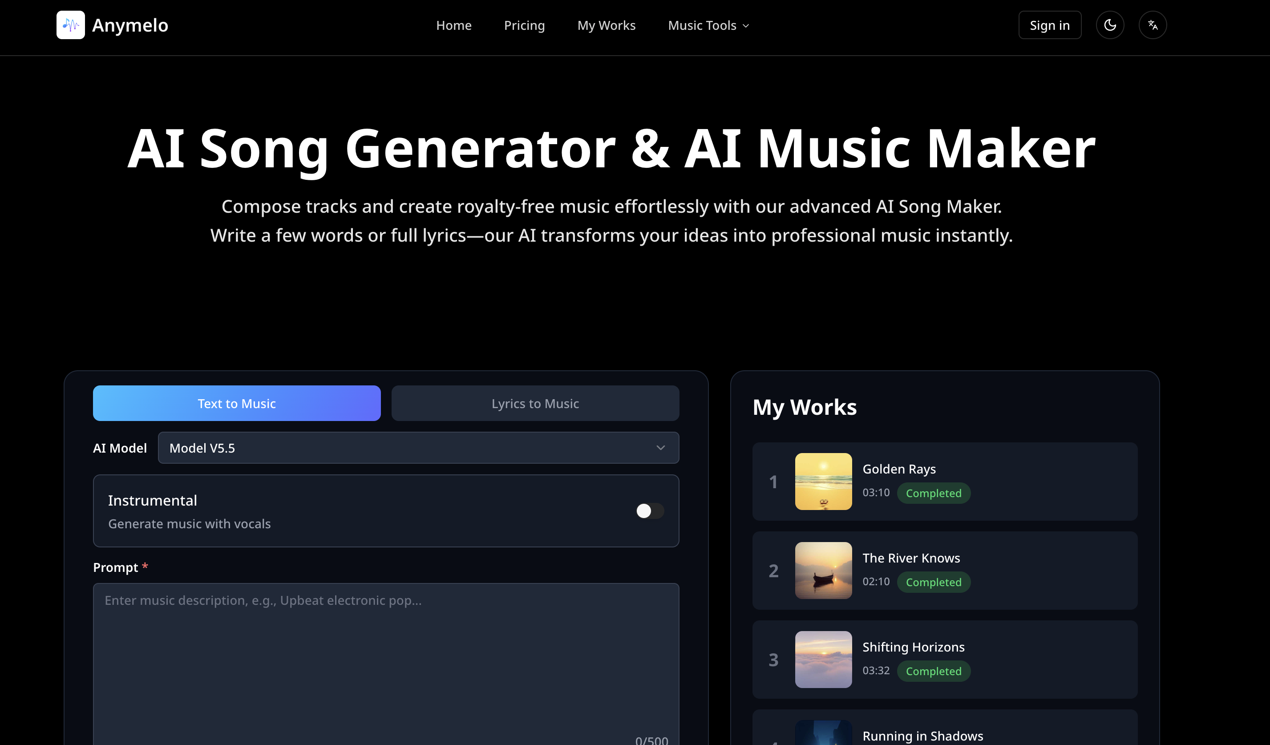The image size is (1270, 745).
Task: Open the language translation icon
Action: coord(1153,24)
